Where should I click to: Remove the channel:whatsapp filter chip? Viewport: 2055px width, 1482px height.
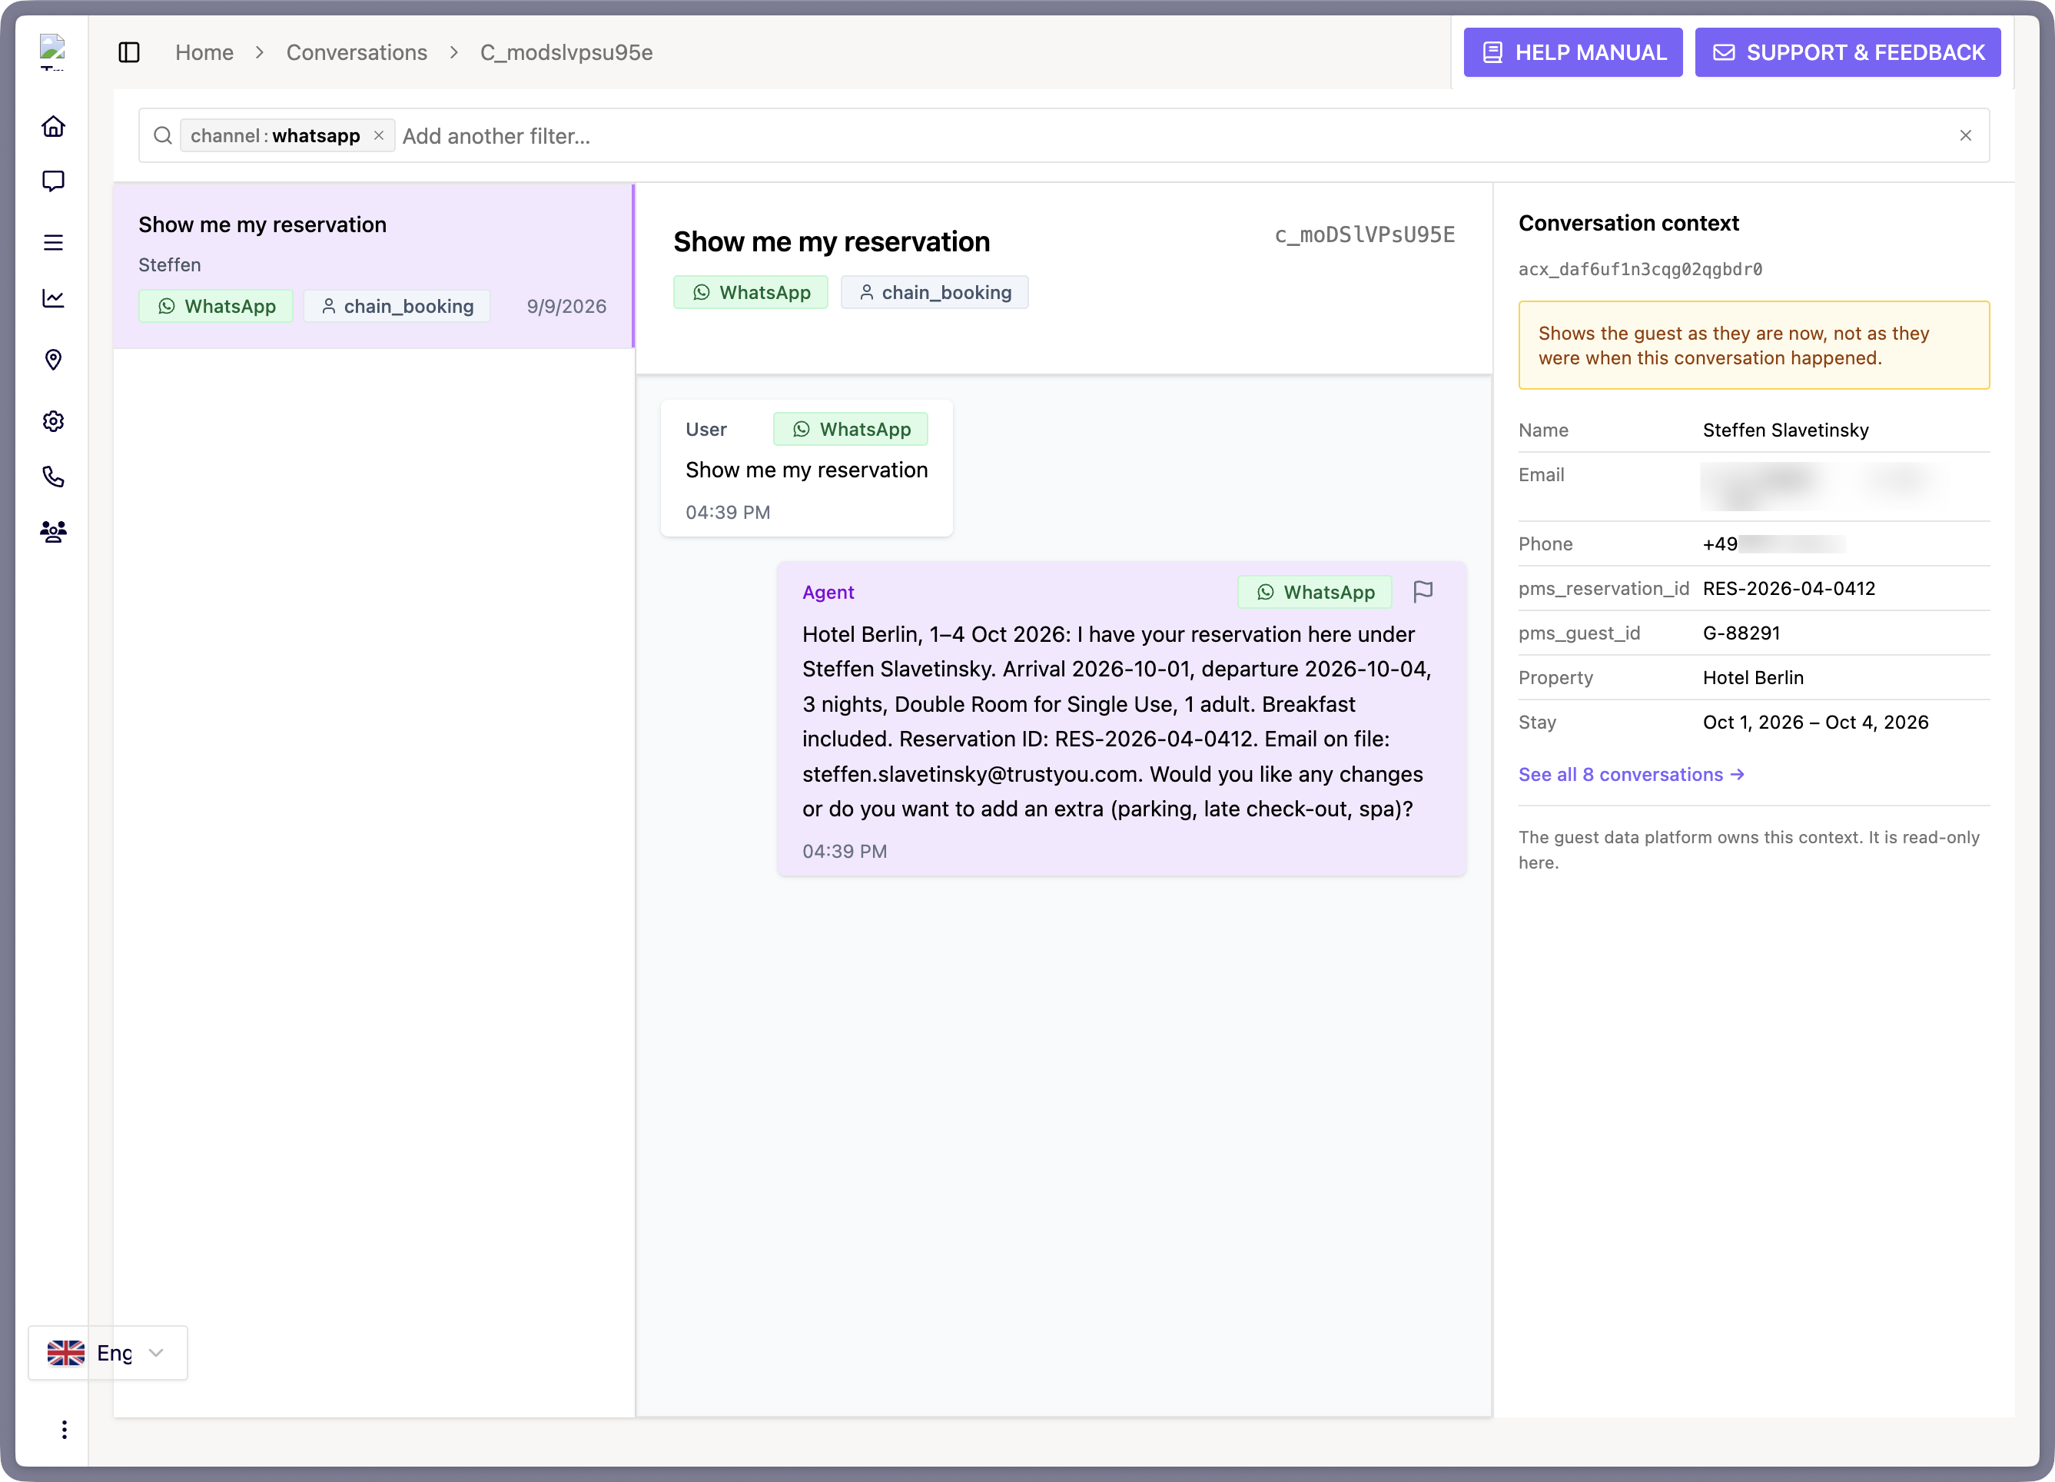pos(379,135)
